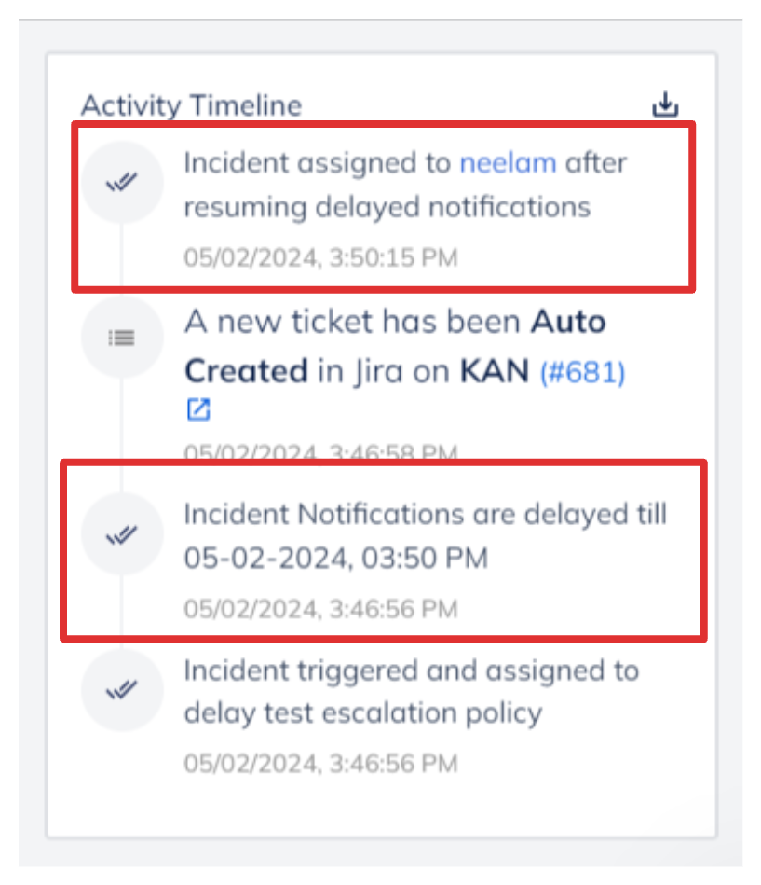761x885 pixels.
Task: Click double-check icon beside delayed notifications entry
Action: (x=122, y=535)
